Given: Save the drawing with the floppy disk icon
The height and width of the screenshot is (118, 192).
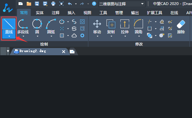Looking at the screenshot, I should click(x=37, y=4).
